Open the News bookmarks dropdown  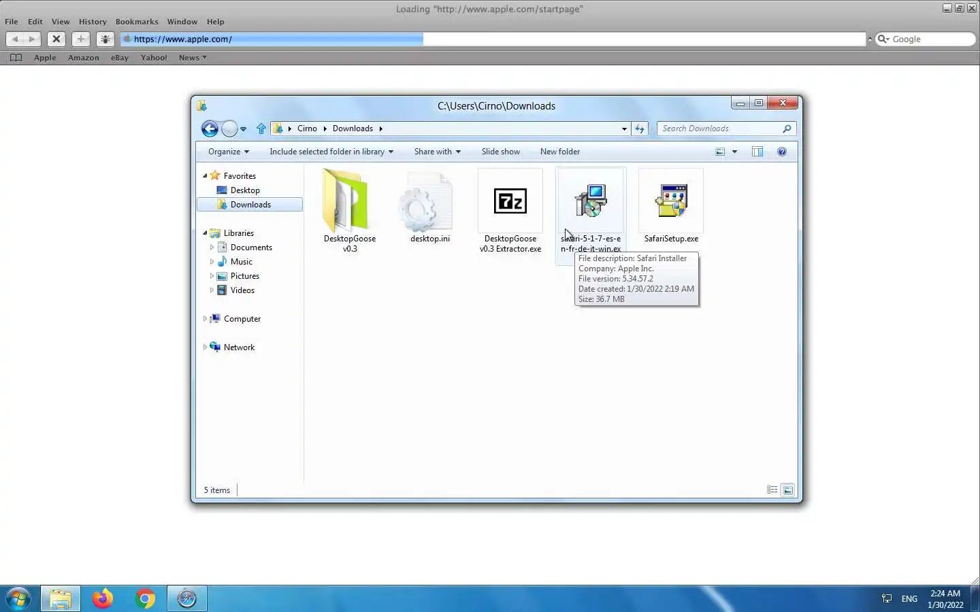coord(193,58)
